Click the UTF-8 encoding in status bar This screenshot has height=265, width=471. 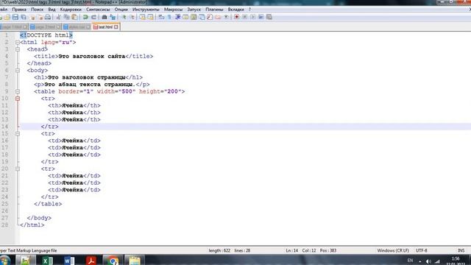[x=422, y=250]
